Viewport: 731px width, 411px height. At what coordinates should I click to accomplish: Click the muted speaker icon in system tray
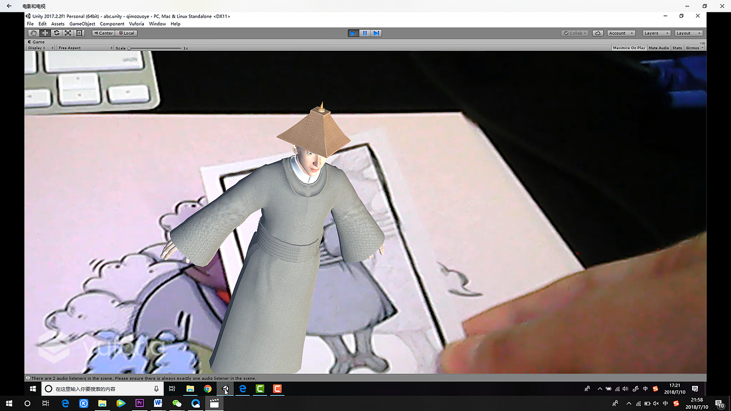pyautogui.click(x=657, y=404)
